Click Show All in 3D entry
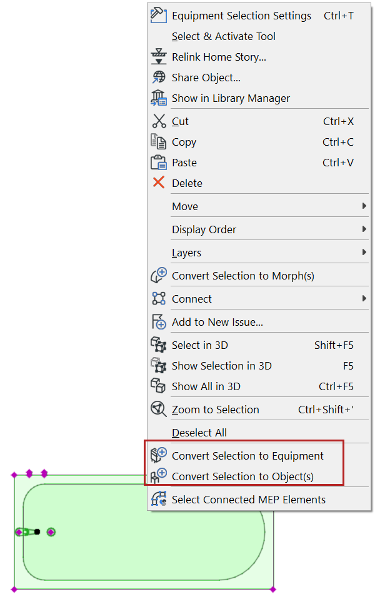This screenshot has height=594, width=375. [x=206, y=386]
